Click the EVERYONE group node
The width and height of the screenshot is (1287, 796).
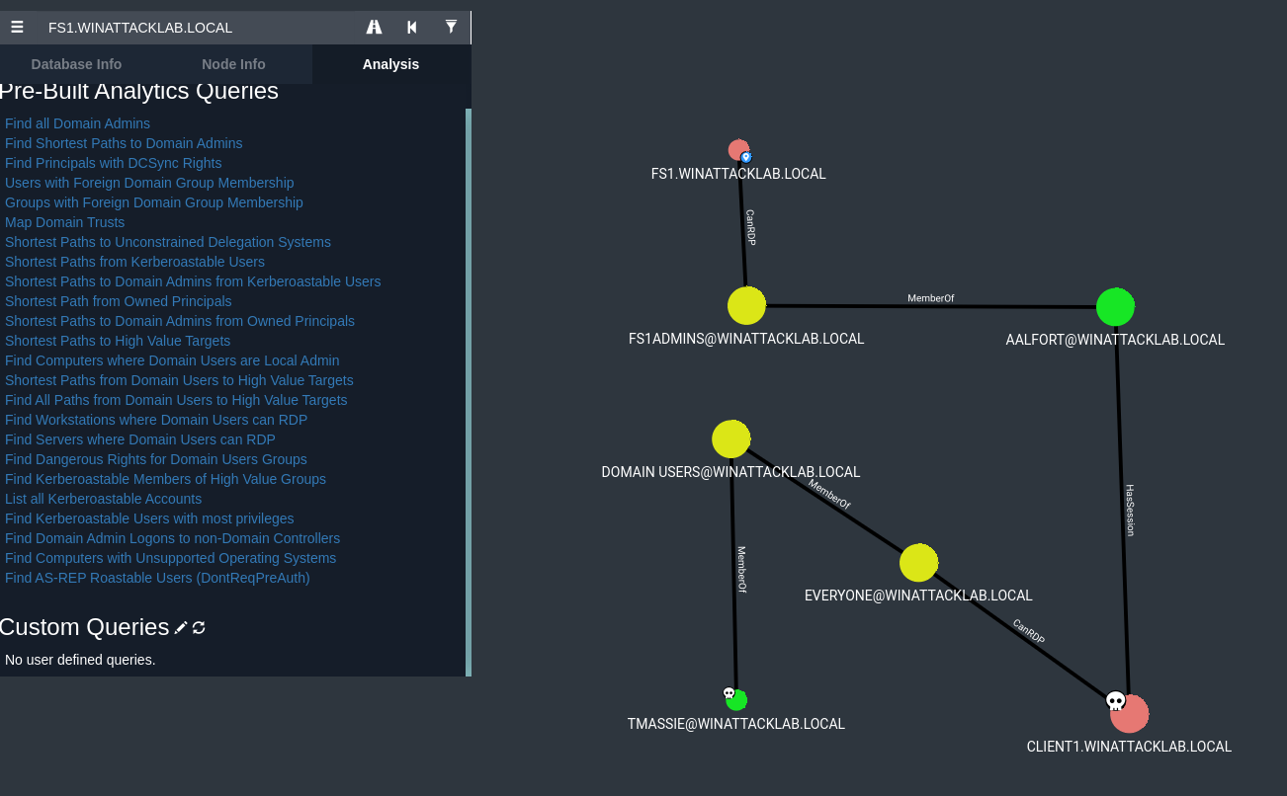pyautogui.click(x=918, y=563)
